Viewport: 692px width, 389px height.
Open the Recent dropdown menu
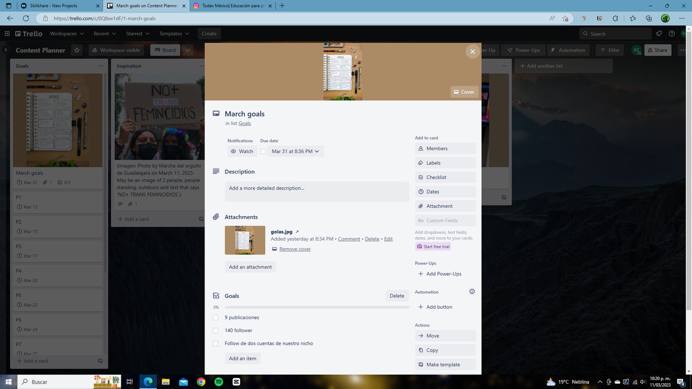pos(105,34)
